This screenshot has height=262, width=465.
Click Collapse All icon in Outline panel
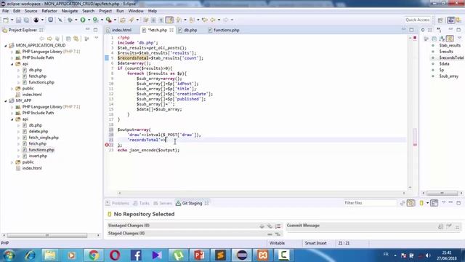[x=434, y=39]
